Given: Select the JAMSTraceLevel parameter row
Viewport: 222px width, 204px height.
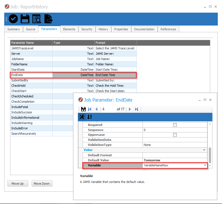Looking at the screenshot, I should coord(73,48).
